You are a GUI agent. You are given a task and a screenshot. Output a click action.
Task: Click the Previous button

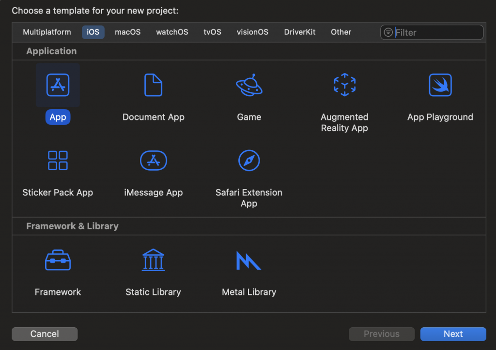point(382,334)
